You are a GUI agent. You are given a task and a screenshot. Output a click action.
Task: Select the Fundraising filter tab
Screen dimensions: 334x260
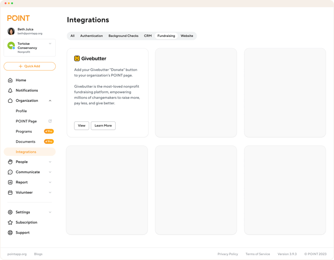pos(166,36)
